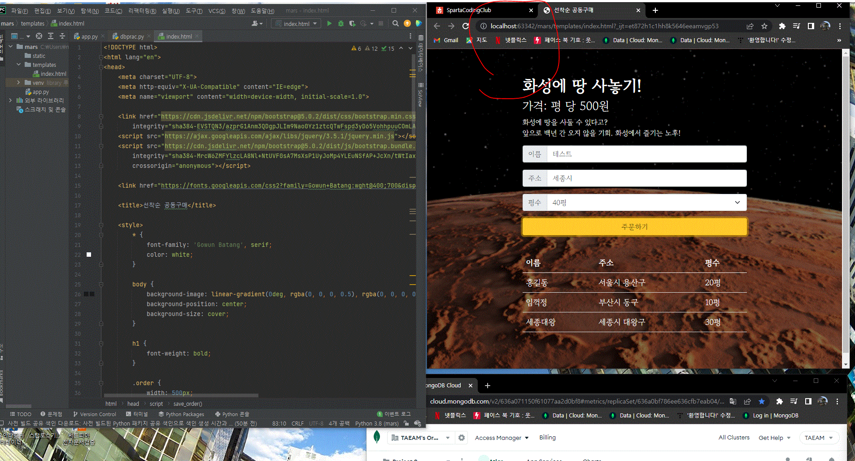Open the 터미널 tool window button

(137, 414)
